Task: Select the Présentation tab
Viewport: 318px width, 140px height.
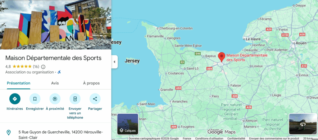Action: pos(18,83)
